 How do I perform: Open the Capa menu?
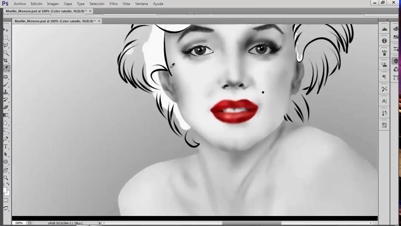pos(68,4)
